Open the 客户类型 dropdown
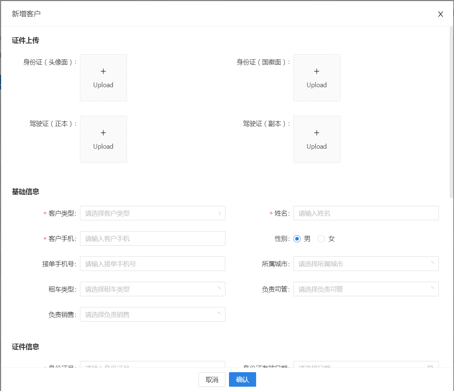454x391 pixels. coord(152,213)
